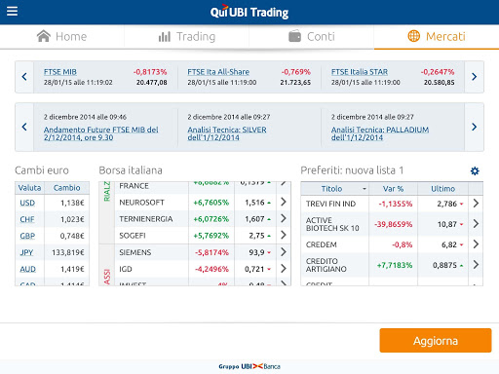499x374 pixels.
Task: Show next news with right arrow
Action: click(x=474, y=127)
